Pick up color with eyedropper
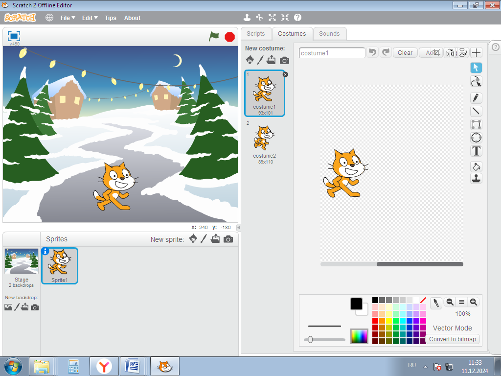Viewport: 501px width, 376px height. pyautogui.click(x=436, y=303)
